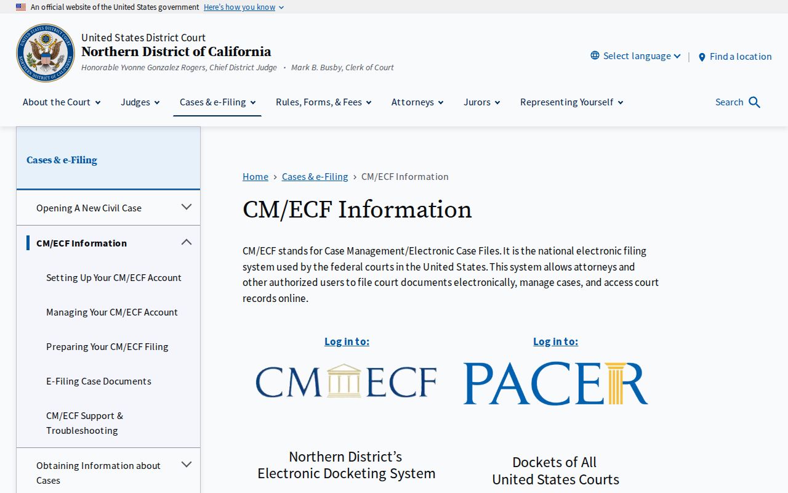Open the Jurors menu
The image size is (788, 493).
click(x=482, y=102)
